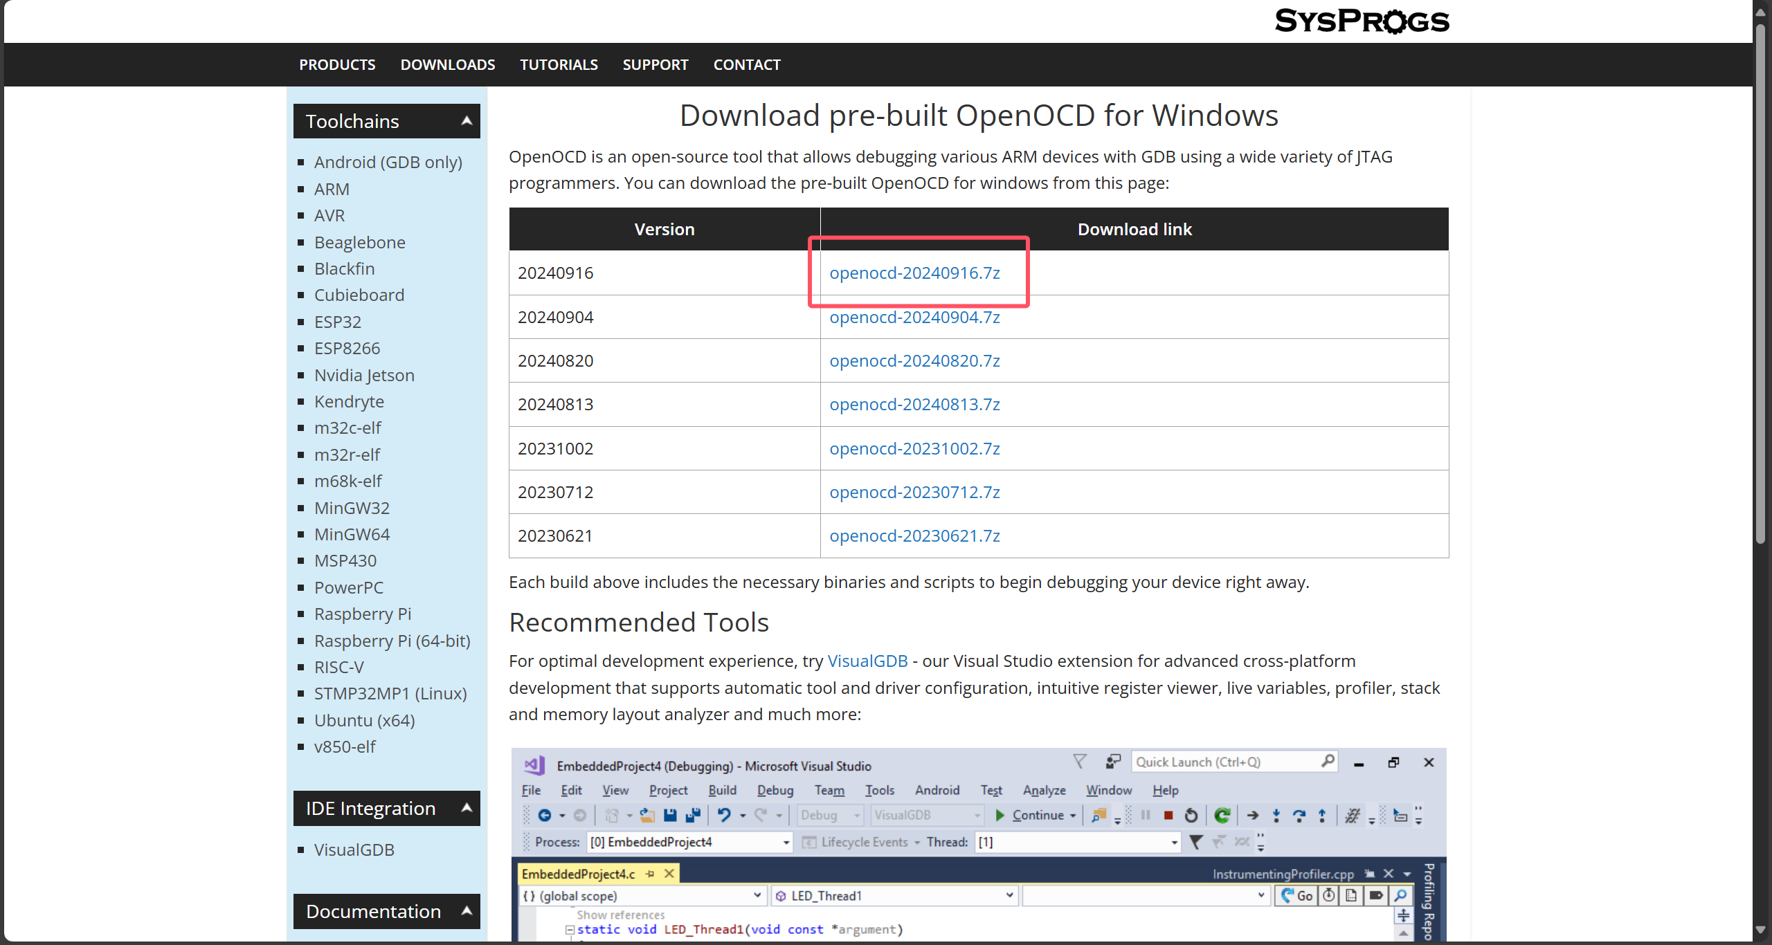Viewport: 1772px width, 945px height.
Task: Click the scrollbar up arrow
Action: click(1760, 11)
